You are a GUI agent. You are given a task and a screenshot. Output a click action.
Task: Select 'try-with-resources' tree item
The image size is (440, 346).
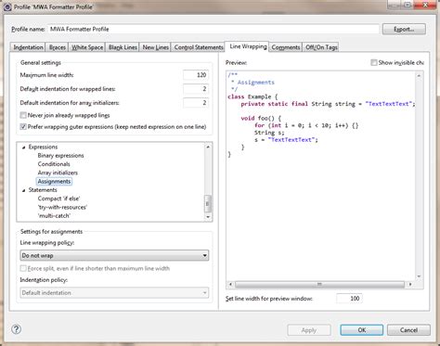pyautogui.click(x=62, y=207)
